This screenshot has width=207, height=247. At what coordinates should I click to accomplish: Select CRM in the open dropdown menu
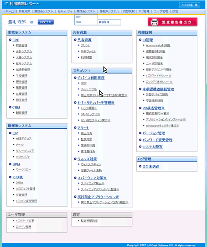(x=86, y=22)
